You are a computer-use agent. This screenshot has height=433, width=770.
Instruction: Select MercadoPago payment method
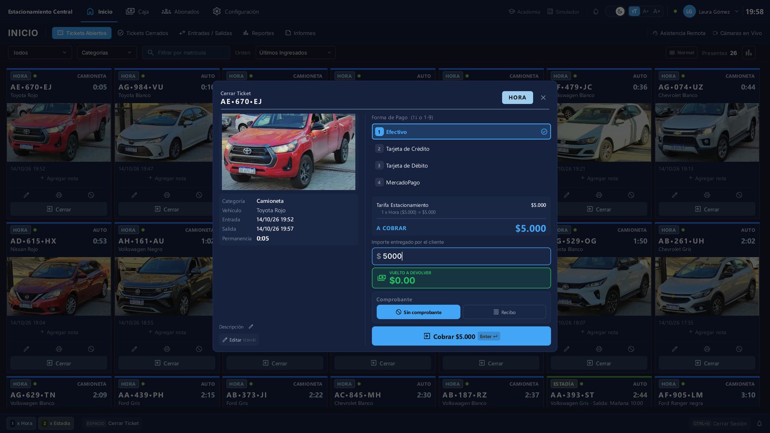click(x=461, y=182)
